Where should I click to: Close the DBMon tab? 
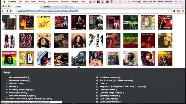[x=66, y=7]
